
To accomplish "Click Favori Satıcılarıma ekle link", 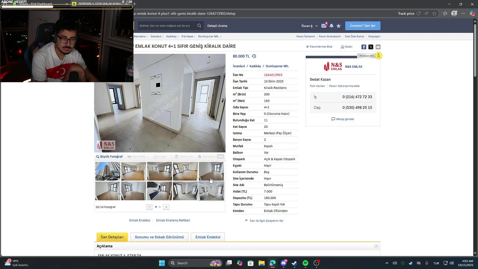I will tap(344, 86).
